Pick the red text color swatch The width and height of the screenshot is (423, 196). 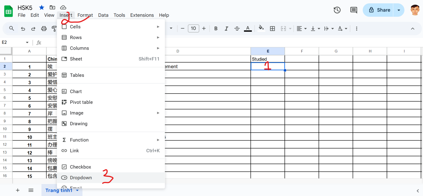pos(248,28)
